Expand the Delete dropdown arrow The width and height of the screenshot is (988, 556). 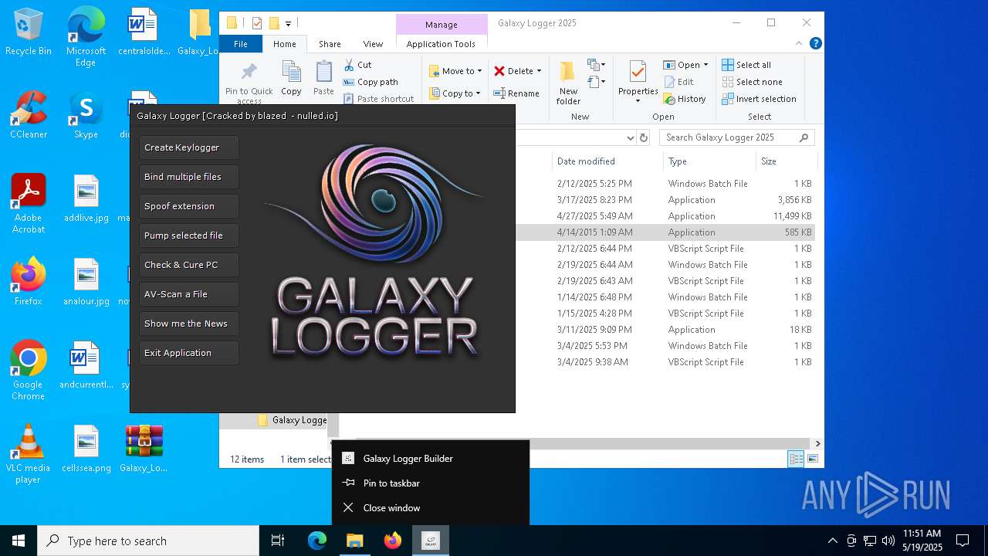tap(539, 71)
